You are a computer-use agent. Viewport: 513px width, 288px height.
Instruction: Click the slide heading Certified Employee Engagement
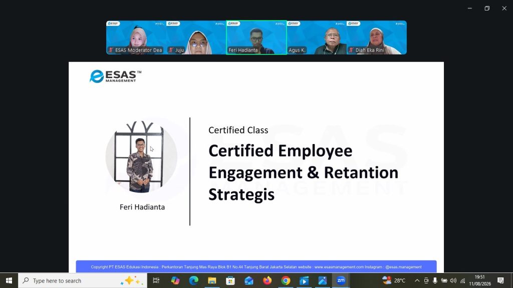pyautogui.click(x=303, y=172)
